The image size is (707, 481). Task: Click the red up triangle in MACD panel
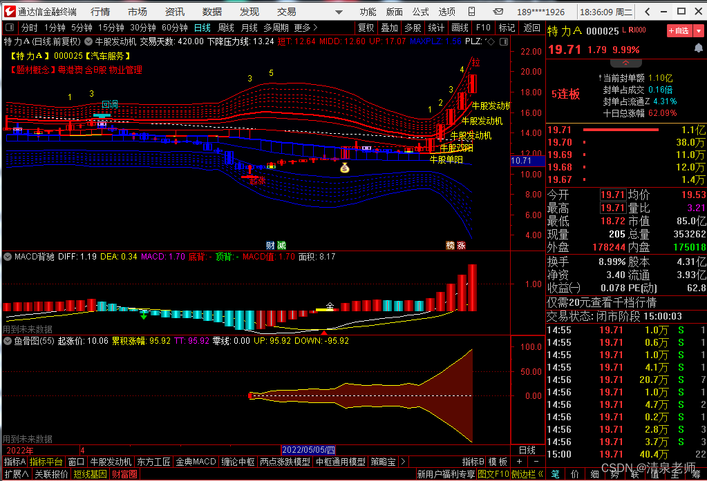(323, 333)
